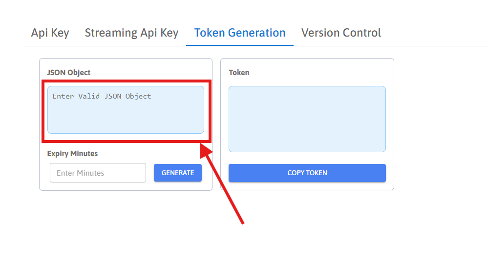The width and height of the screenshot is (488, 264).
Task: Click the horizontal divider under the tab bar
Action: [x=391, y=46]
